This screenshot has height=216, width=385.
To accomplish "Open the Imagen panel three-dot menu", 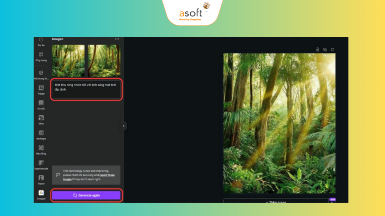I will [117, 39].
